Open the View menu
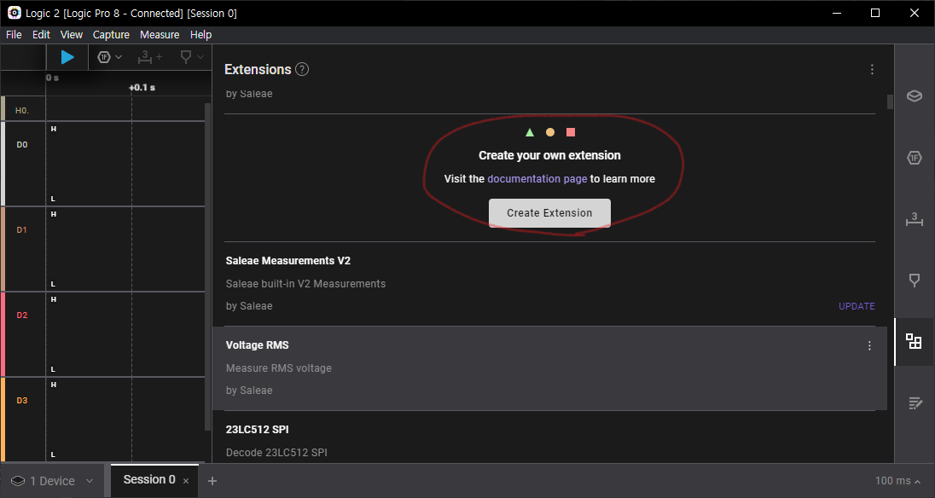Image resolution: width=935 pixels, height=498 pixels. point(72,35)
